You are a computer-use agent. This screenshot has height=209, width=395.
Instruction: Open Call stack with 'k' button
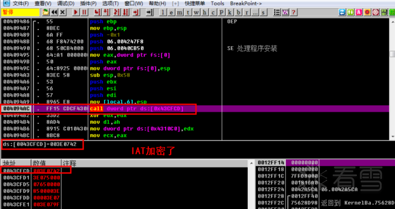tap(229, 12)
